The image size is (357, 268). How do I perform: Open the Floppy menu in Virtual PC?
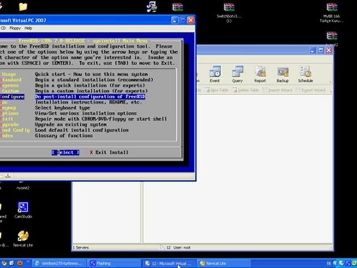click(x=15, y=28)
